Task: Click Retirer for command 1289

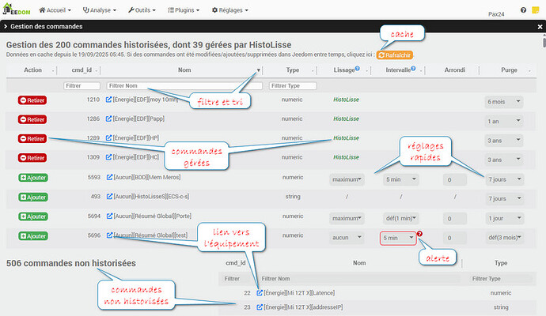Action: pyautogui.click(x=32, y=138)
